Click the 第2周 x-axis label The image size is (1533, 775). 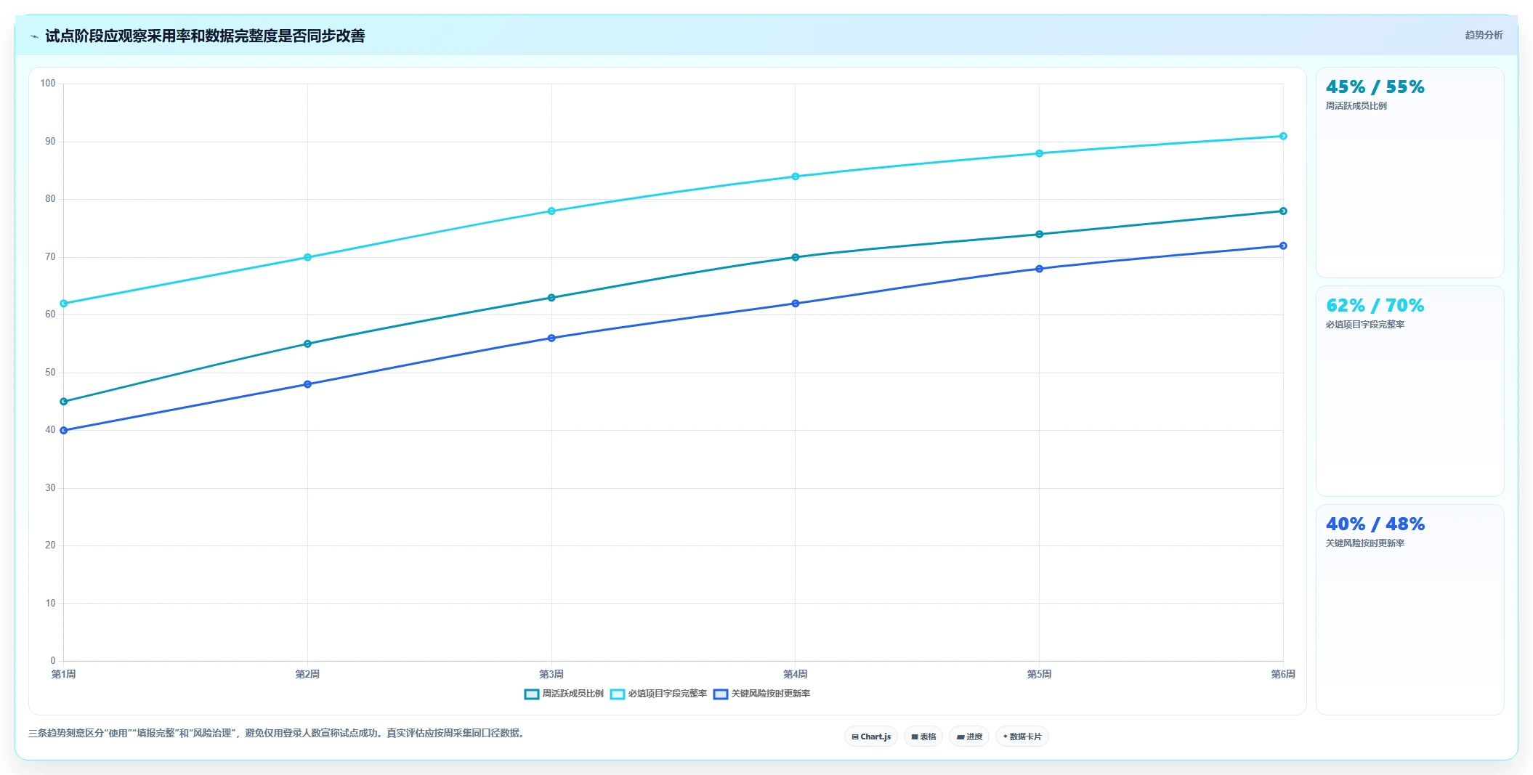307,674
